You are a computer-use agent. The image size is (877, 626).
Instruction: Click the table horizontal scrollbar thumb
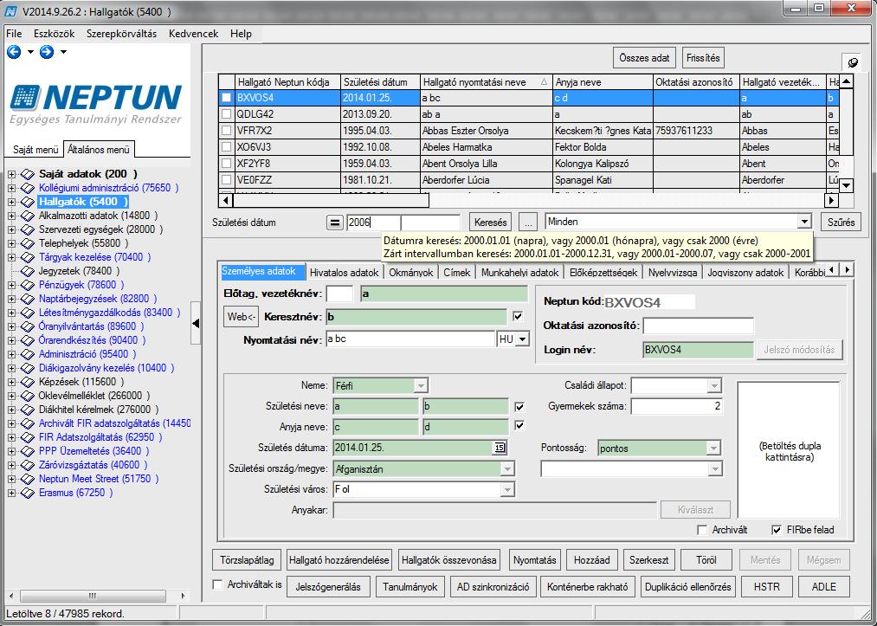(331, 200)
